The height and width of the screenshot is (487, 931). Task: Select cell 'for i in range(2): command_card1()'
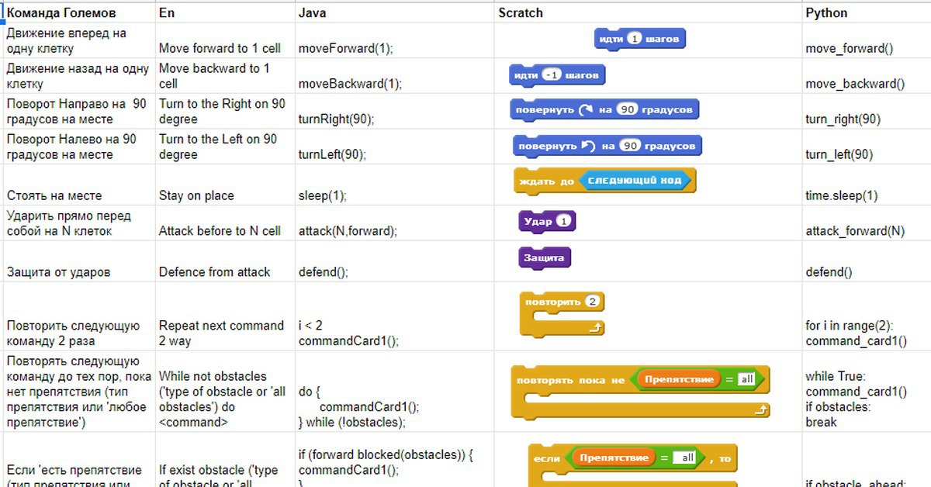(867, 316)
